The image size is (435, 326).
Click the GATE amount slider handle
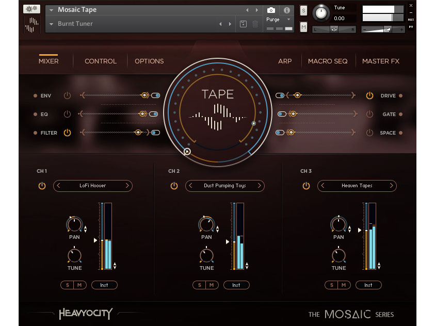point(293,113)
